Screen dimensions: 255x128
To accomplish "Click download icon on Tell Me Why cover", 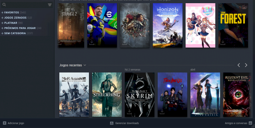I will coord(125,43).
